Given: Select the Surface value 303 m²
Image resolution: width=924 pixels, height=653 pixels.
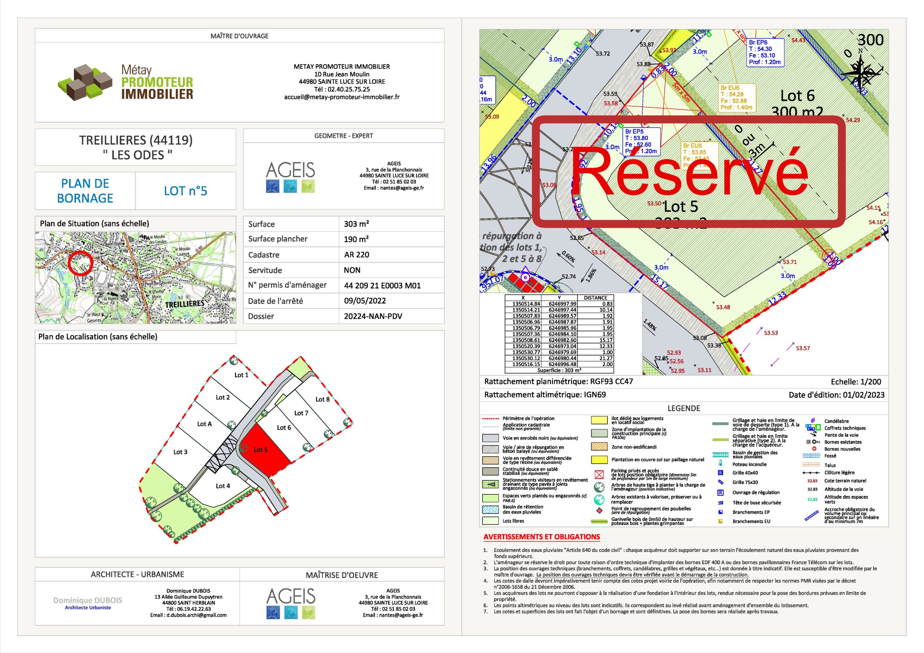Looking at the screenshot, I should [356, 224].
